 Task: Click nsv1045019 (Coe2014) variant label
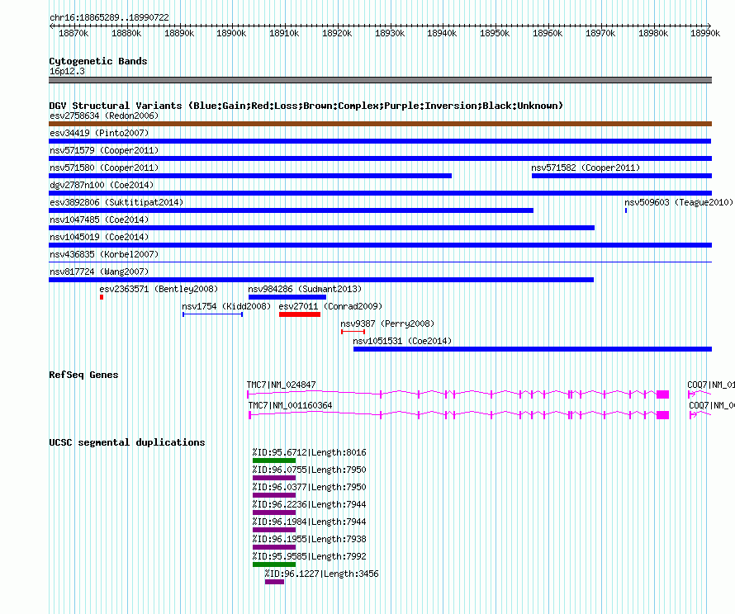(99, 237)
